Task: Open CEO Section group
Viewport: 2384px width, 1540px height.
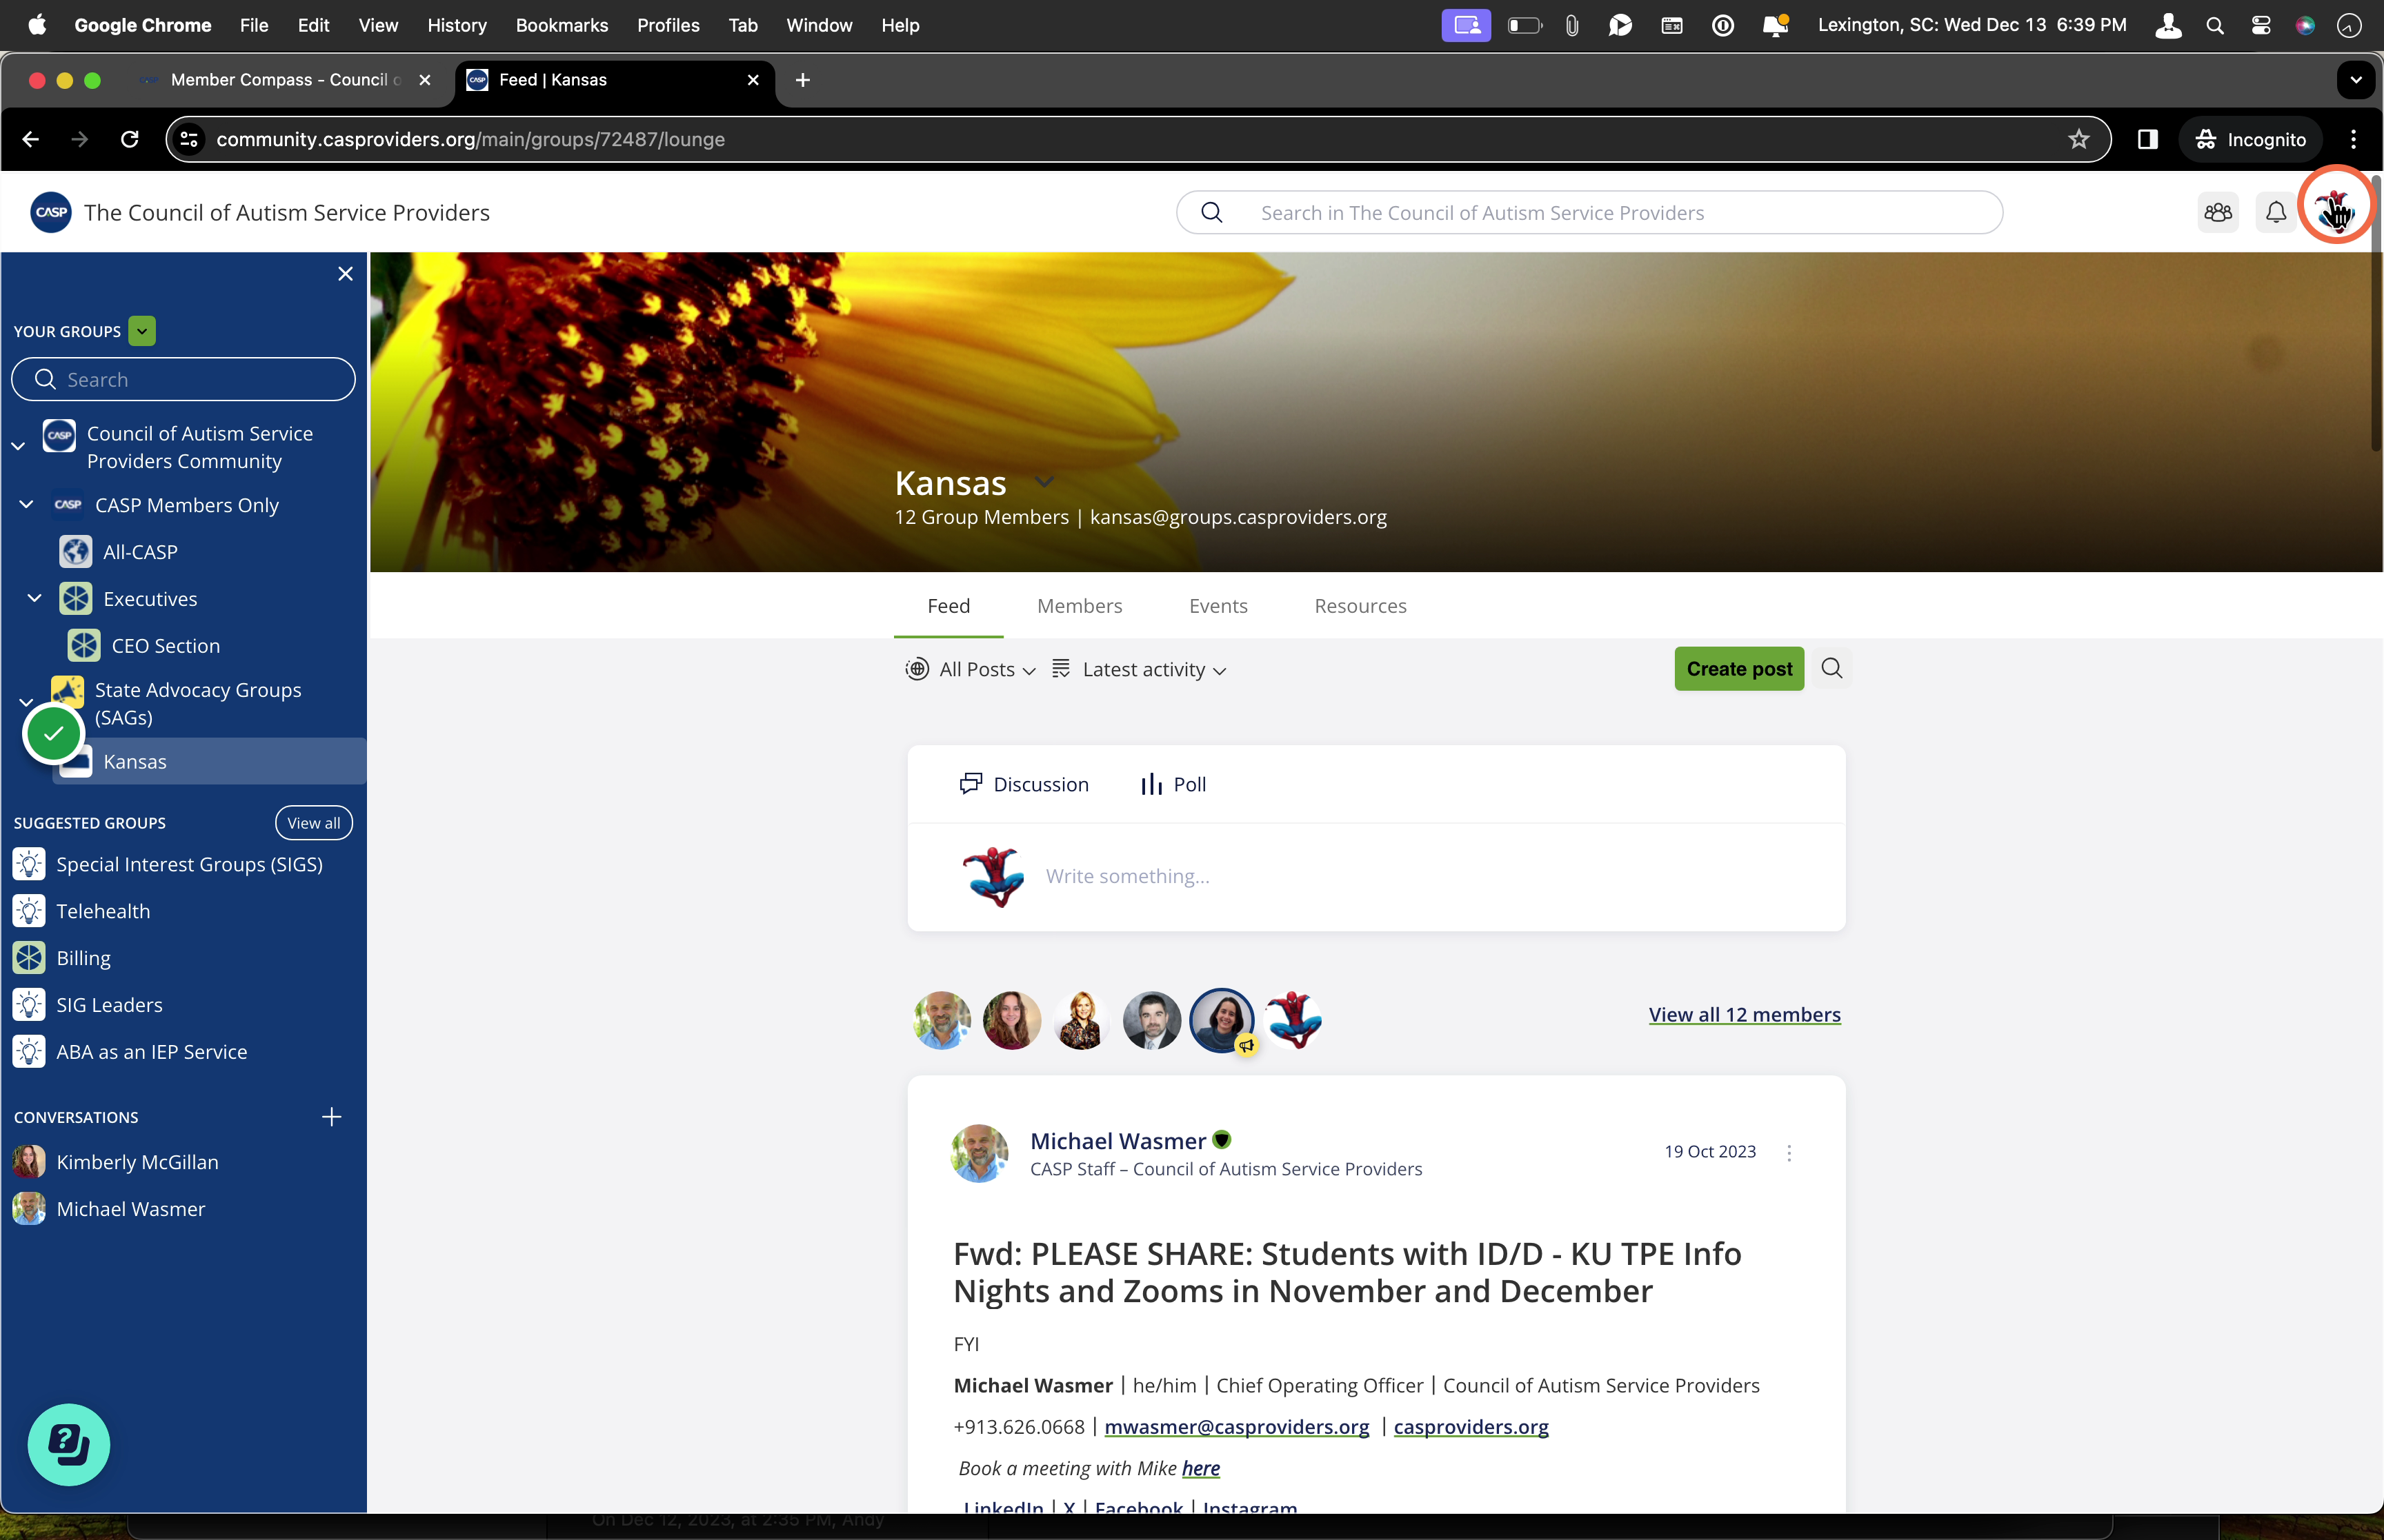Action: (165, 645)
